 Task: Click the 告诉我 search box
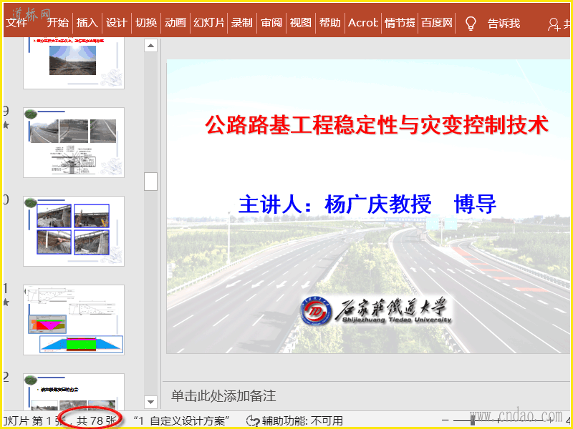[x=504, y=24]
